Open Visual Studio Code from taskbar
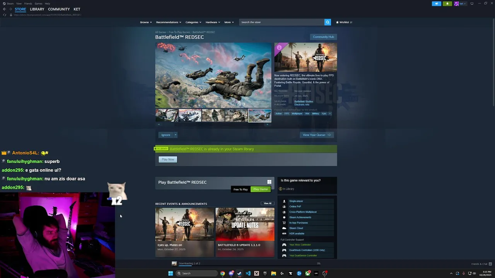495x278 pixels. [x=248, y=273]
